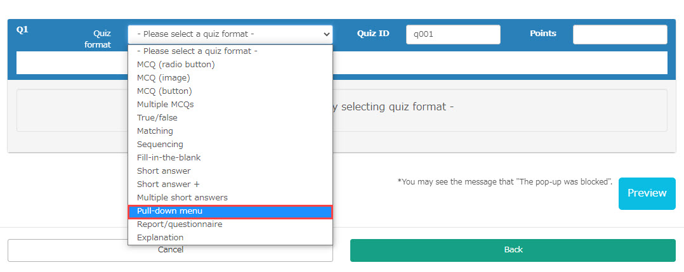The height and width of the screenshot is (272, 684).
Task: Pick Short answer + format
Action: pyautogui.click(x=168, y=185)
